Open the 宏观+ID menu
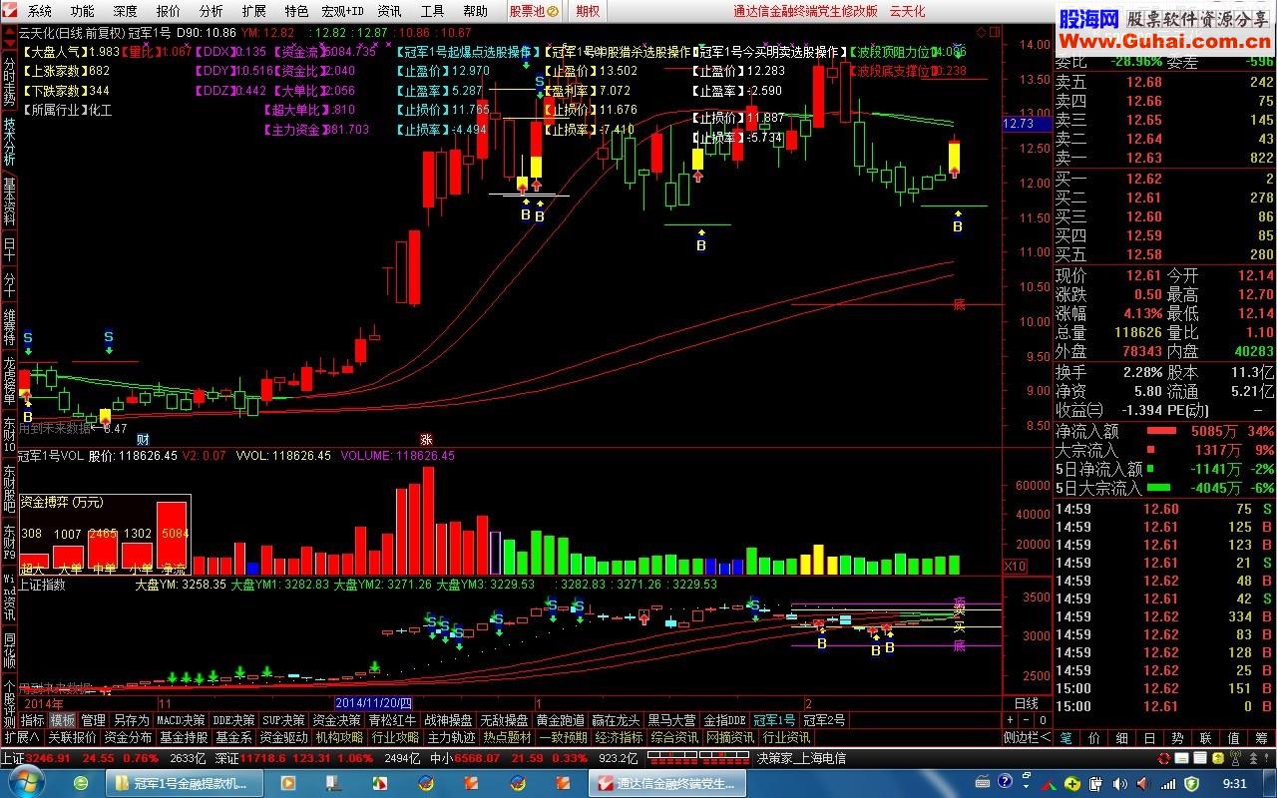This screenshot has width=1277, height=798. 342,11
